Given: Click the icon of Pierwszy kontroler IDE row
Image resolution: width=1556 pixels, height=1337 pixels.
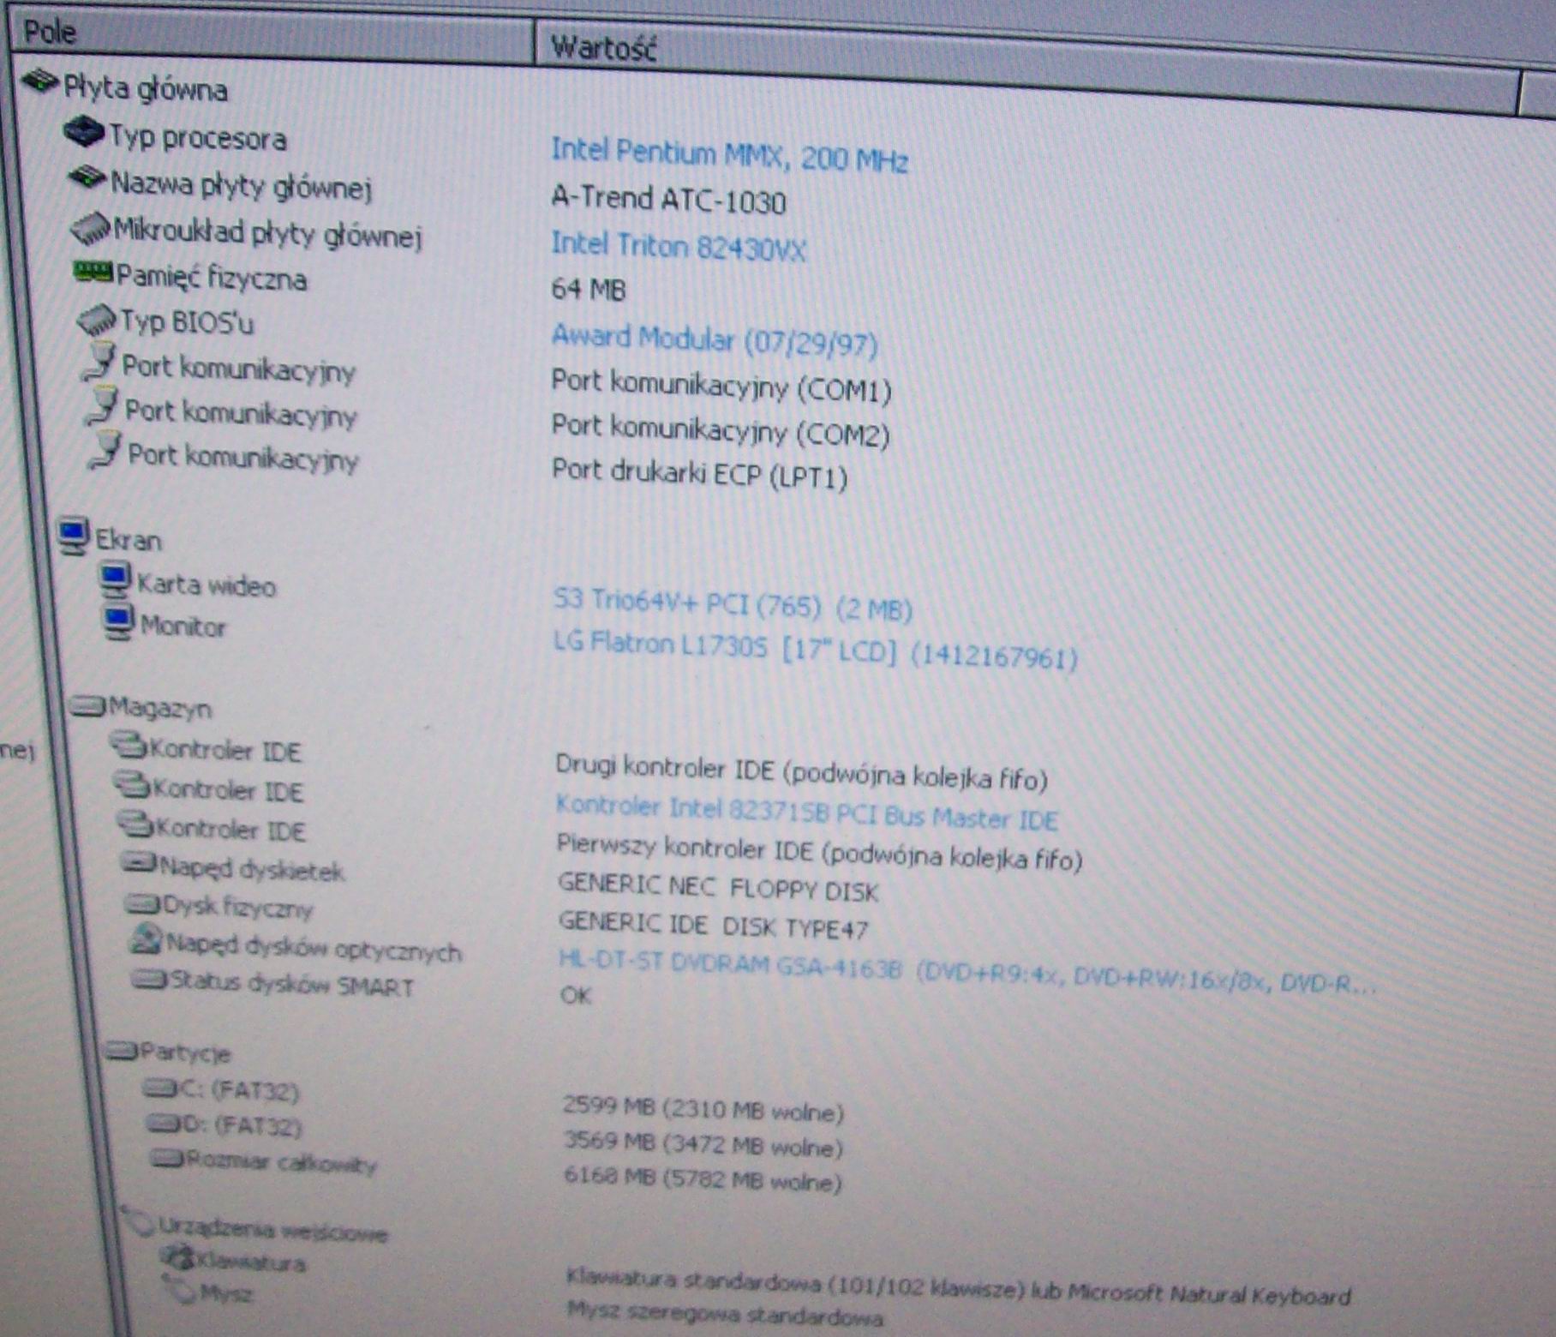Looking at the screenshot, I should pyautogui.click(x=135, y=826).
